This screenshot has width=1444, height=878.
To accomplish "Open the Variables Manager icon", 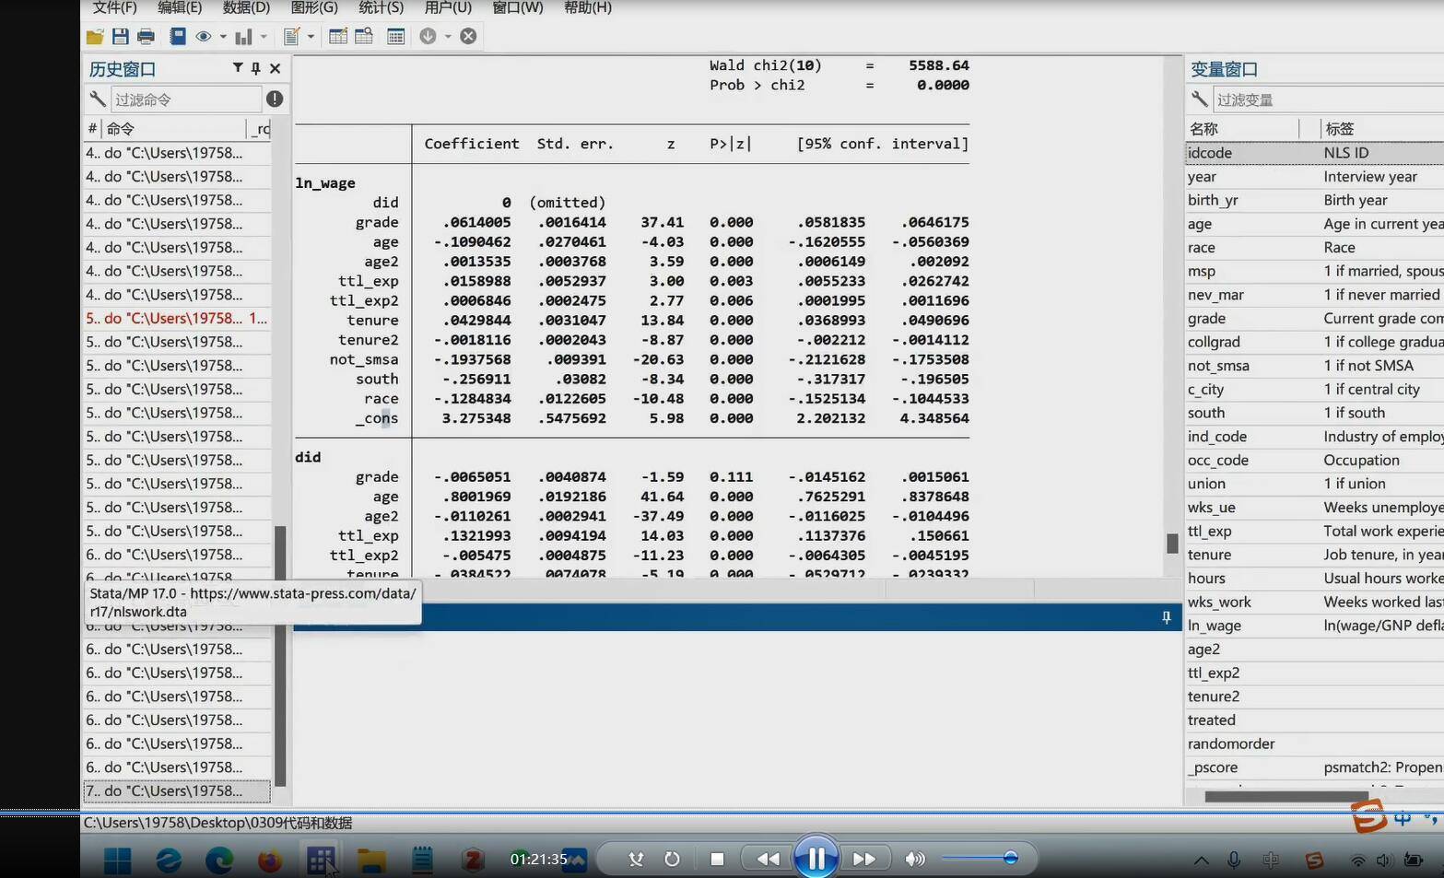I will [396, 37].
